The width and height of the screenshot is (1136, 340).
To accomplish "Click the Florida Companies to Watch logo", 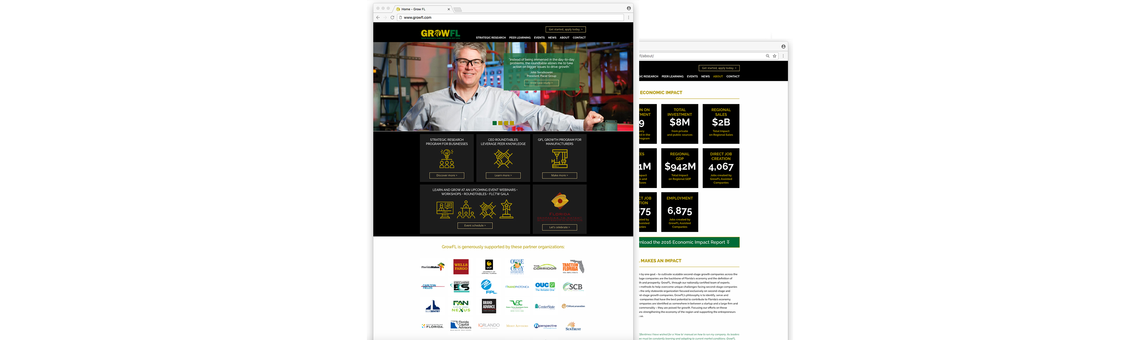I will (560, 207).
